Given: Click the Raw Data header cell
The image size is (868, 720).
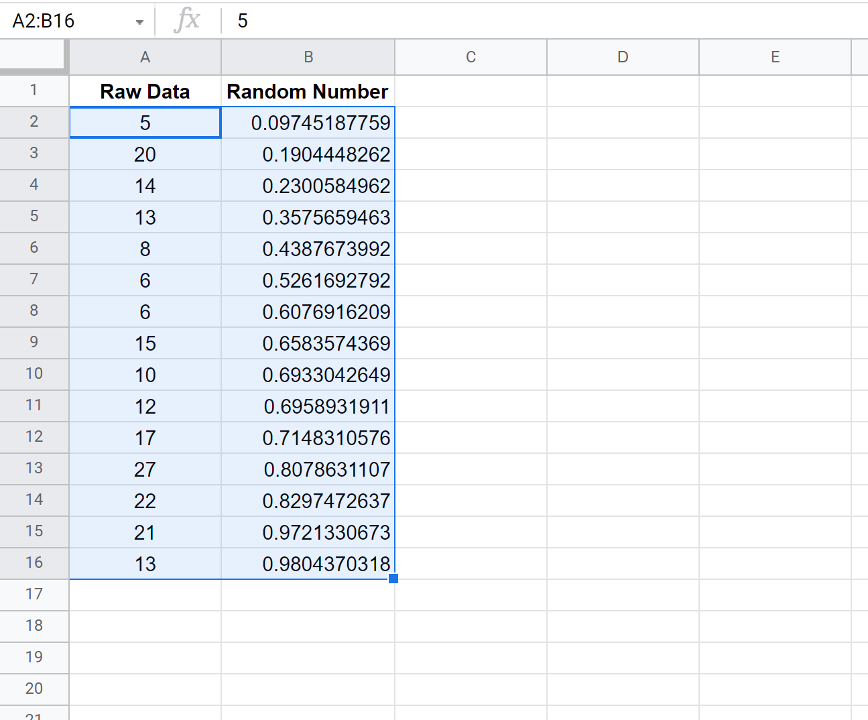Looking at the screenshot, I should (145, 91).
